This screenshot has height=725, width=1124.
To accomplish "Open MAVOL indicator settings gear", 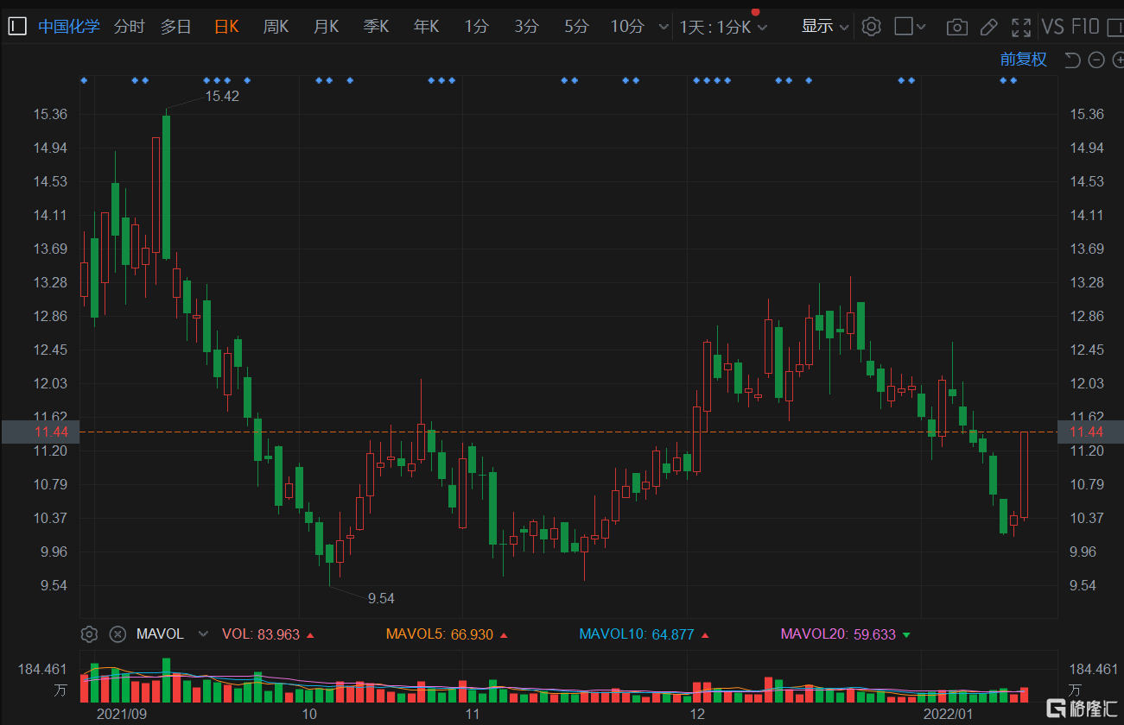I will [89, 634].
